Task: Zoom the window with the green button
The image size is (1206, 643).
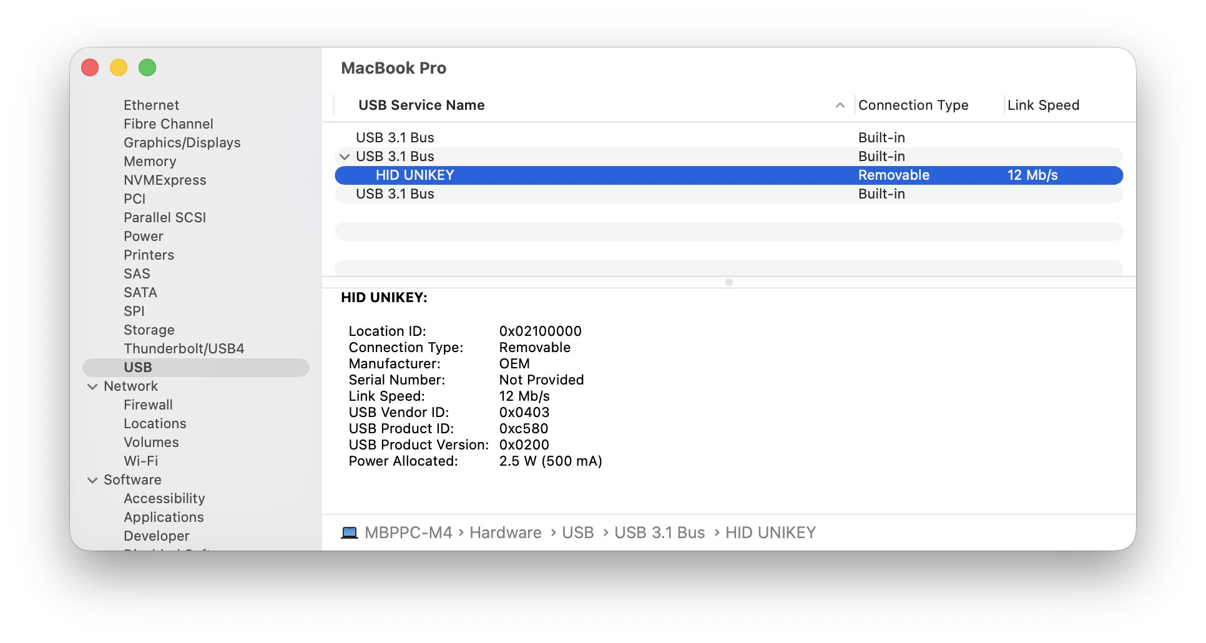Action: click(147, 67)
